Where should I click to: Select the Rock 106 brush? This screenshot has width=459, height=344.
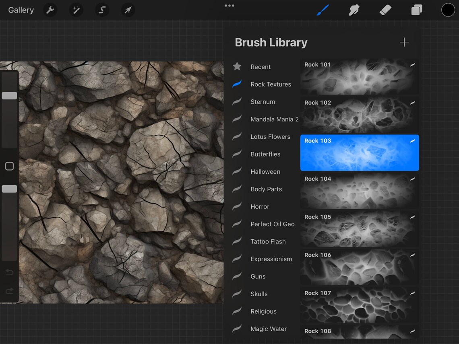click(x=360, y=267)
